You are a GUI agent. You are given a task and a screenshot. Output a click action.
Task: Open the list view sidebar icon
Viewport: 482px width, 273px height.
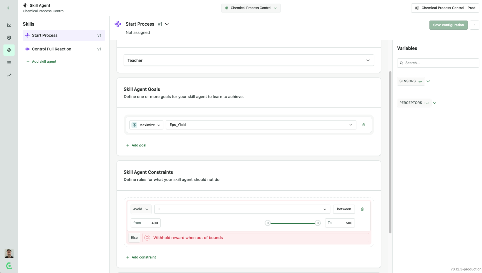pyautogui.click(x=9, y=63)
